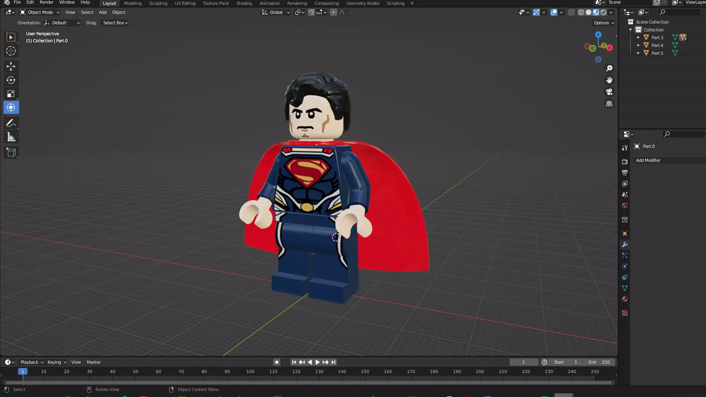Open the Global transform orientation dropdown
Image resolution: width=706 pixels, height=397 pixels.
[276, 12]
